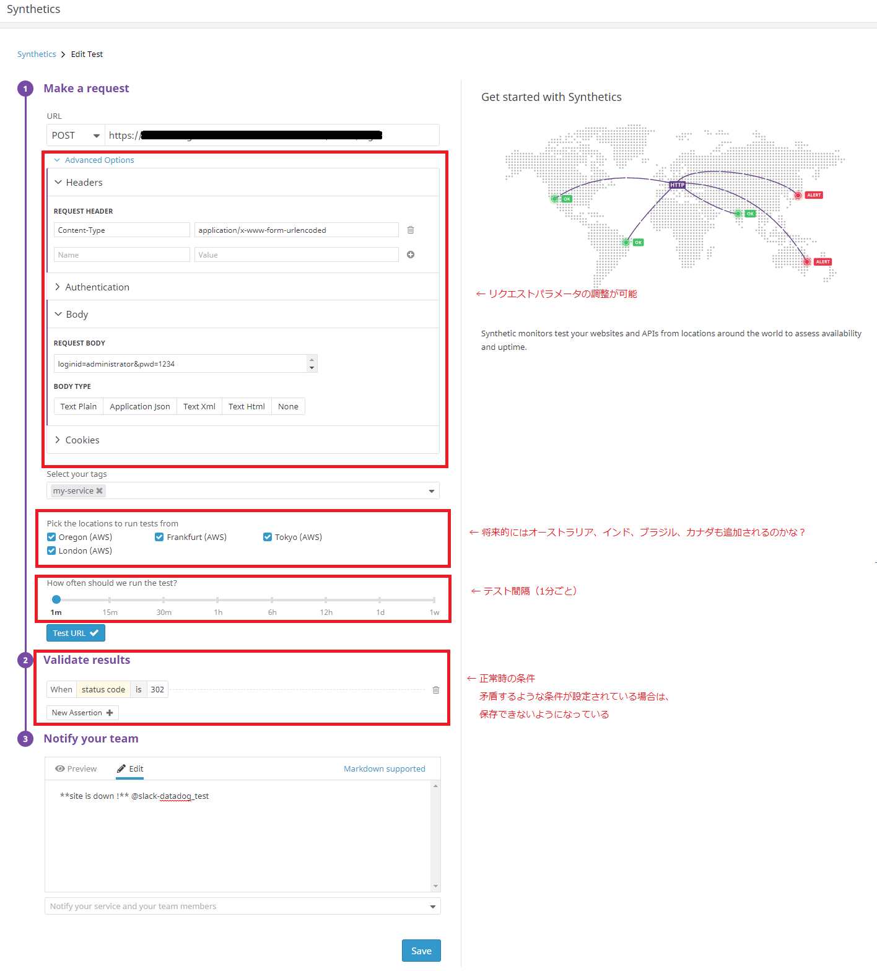This screenshot has width=877, height=971.
Task: Click the Test URL button
Action: coord(76,633)
